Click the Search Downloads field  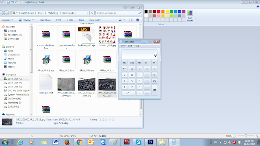tap(119, 13)
